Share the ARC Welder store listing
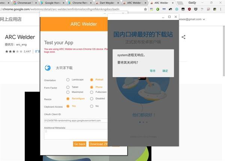The image size is (225, 161). [x=183, y=37]
